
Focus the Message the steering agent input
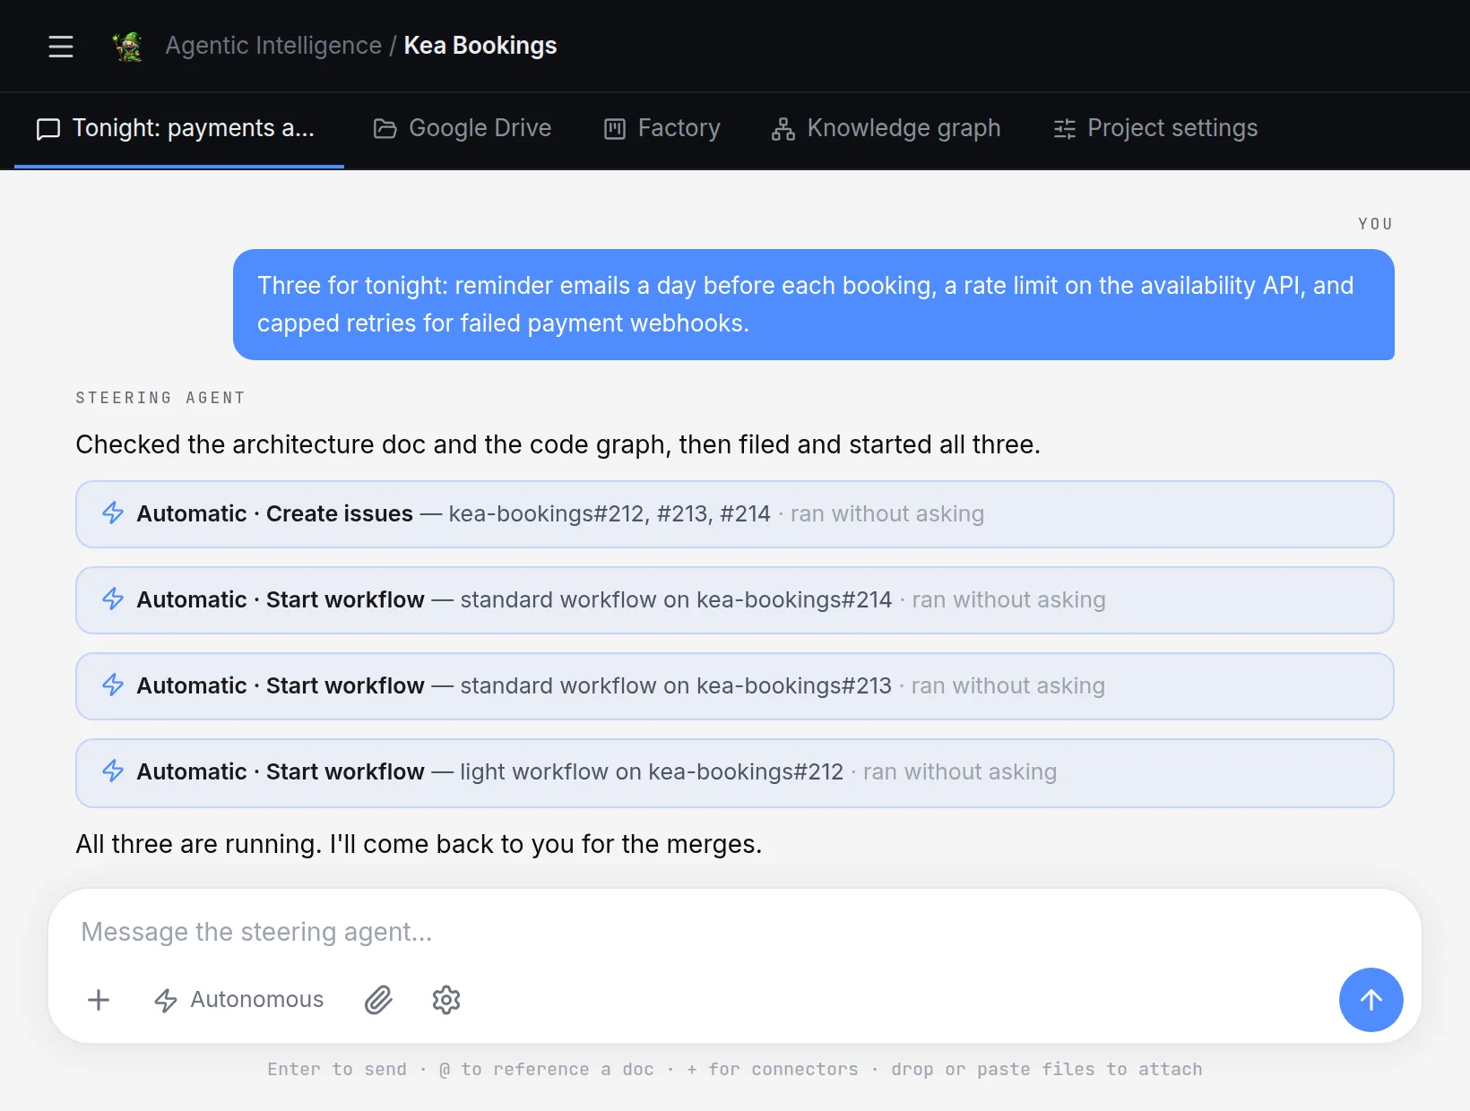tap(735, 932)
